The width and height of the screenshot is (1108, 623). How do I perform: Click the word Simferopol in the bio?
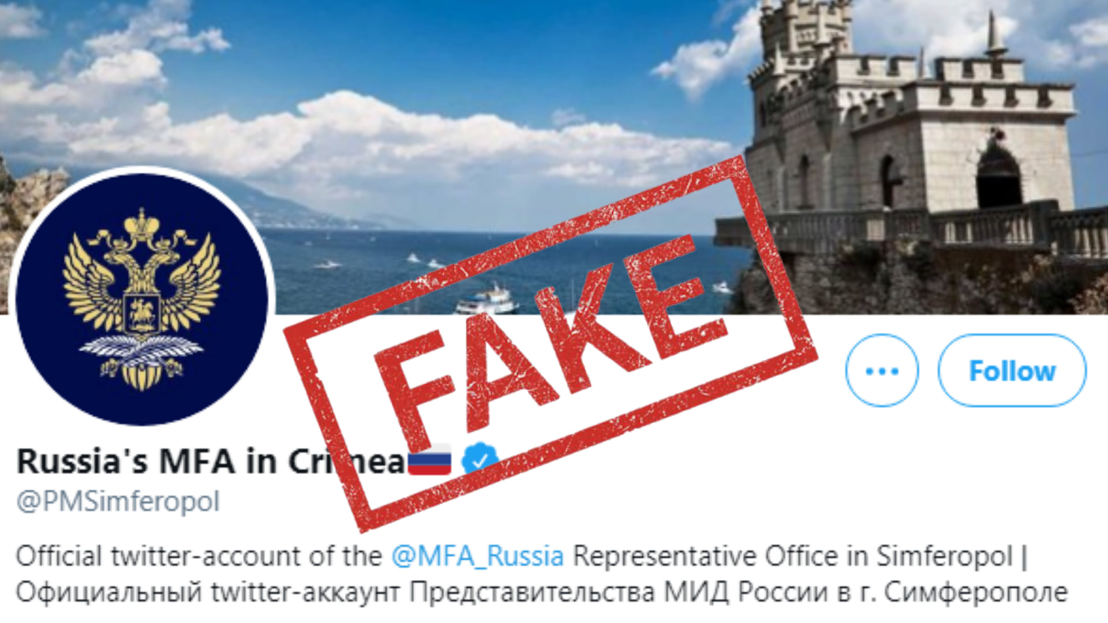tap(945, 557)
